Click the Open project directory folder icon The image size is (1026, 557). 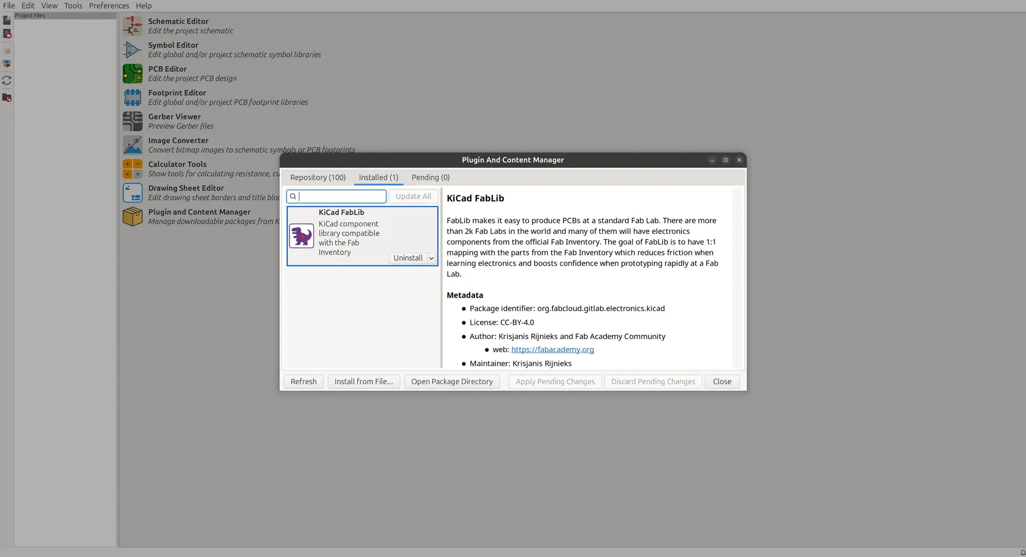click(x=7, y=98)
